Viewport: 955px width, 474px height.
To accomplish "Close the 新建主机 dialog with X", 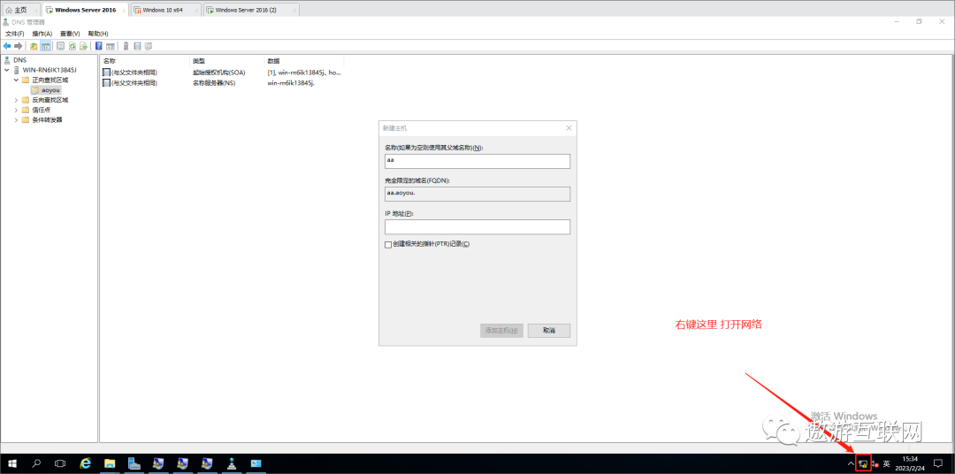I will click(x=569, y=128).
